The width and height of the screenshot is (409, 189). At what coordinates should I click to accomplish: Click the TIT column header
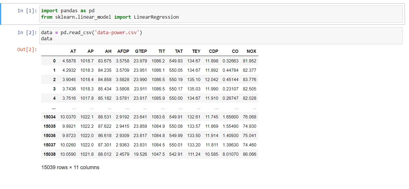pyautogui.click(x=162, y=51)
